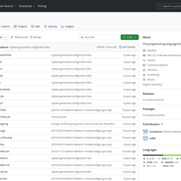Click the Custom properties icon
The image size is (181, 181).
[x=144, y=65]
